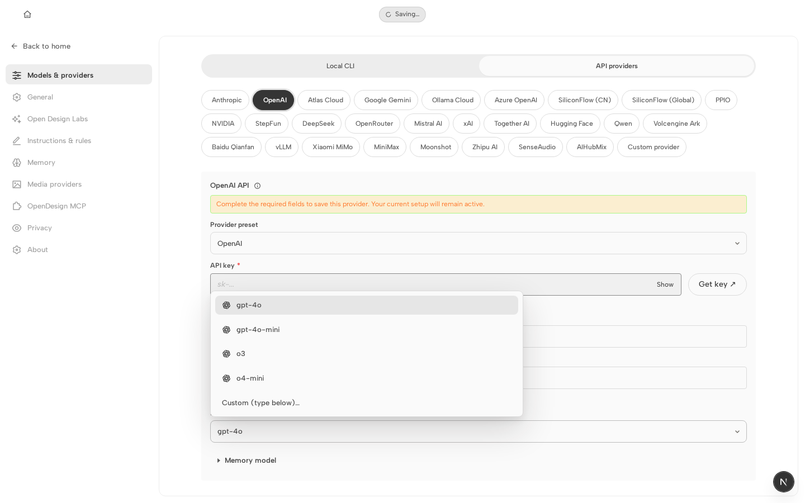Open the Open Design Labs page

point(79,119)
